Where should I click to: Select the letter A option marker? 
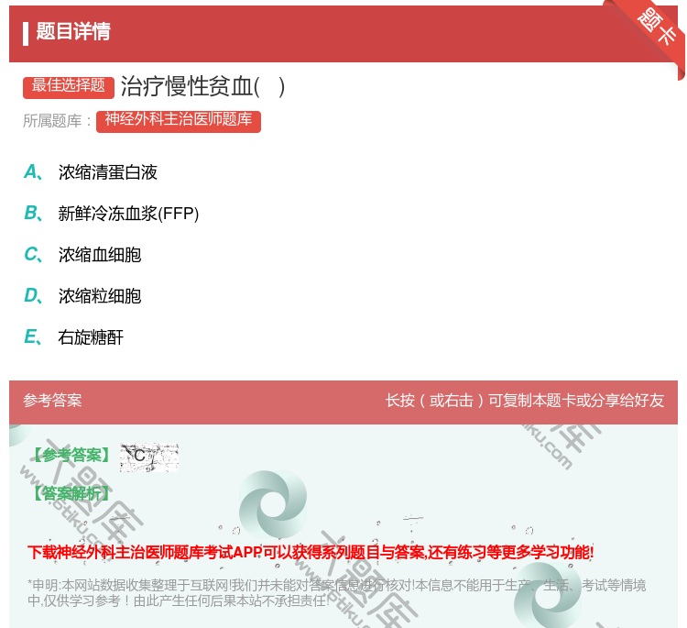point(32,171)
